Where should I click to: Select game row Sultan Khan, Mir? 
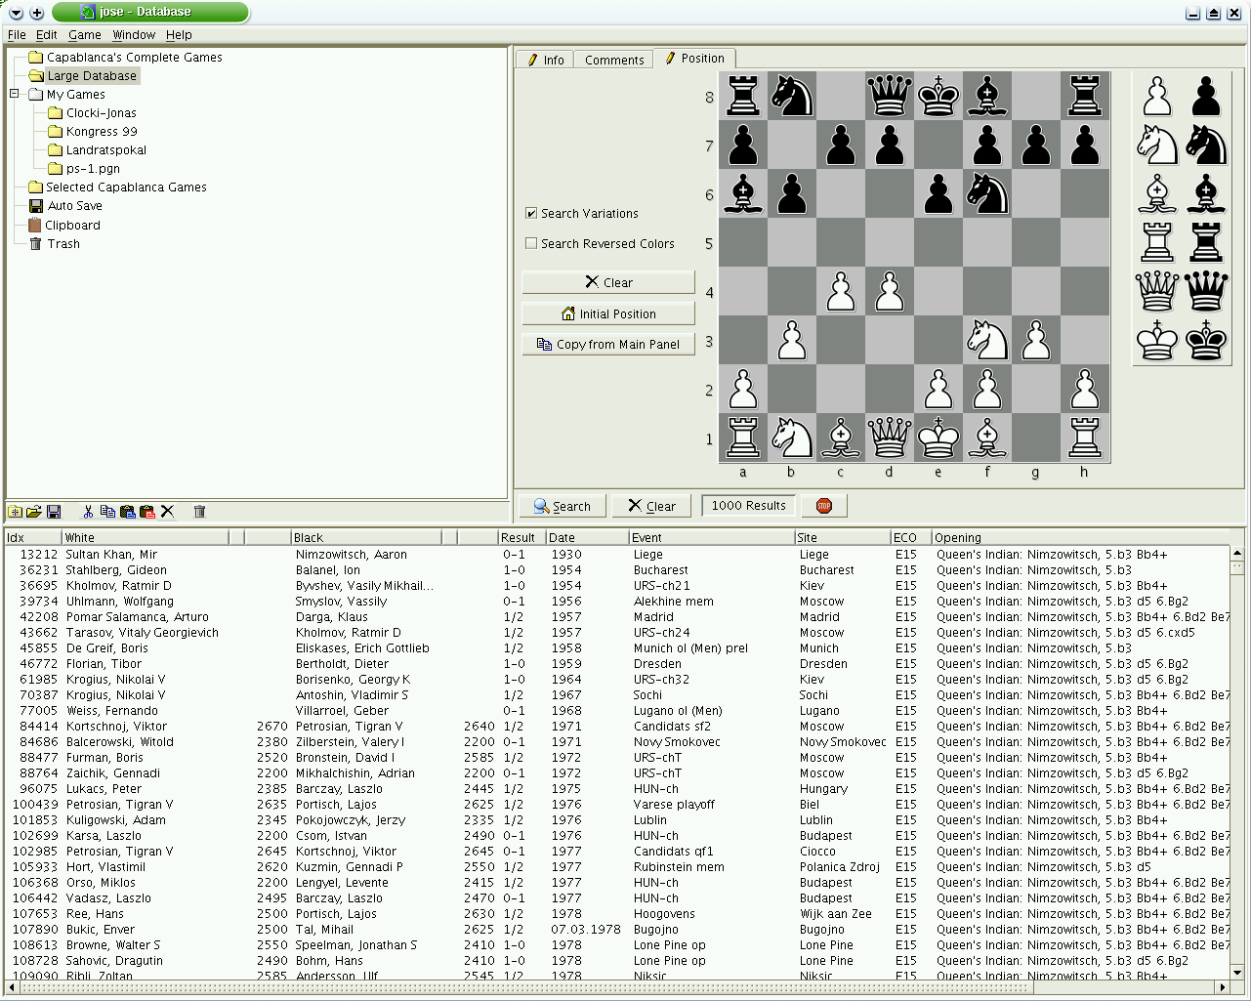tap(618, 555)
